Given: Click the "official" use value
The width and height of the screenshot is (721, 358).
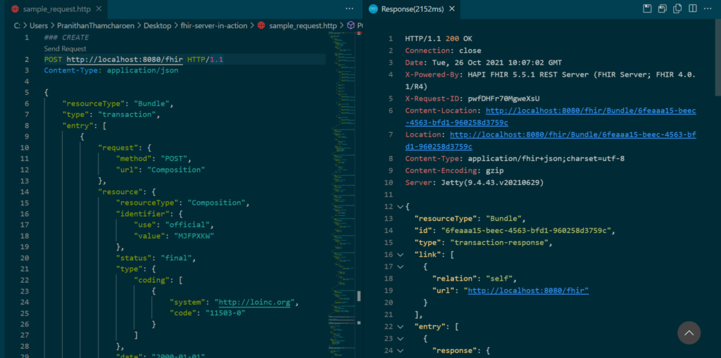Looking at the screenshot, I should tap(187, 225).
